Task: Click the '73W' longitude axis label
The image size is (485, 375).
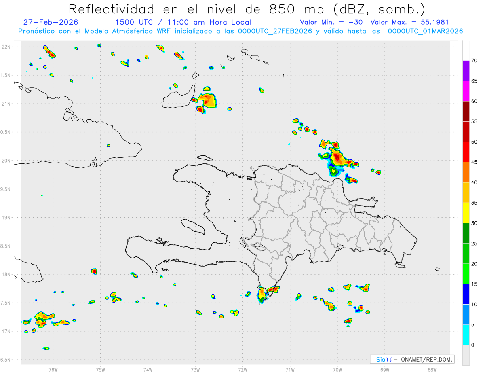Action: tap(195, 369)
